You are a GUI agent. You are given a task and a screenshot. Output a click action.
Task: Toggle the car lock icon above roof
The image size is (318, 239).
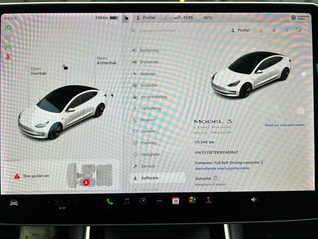click(x=65, y=67)
